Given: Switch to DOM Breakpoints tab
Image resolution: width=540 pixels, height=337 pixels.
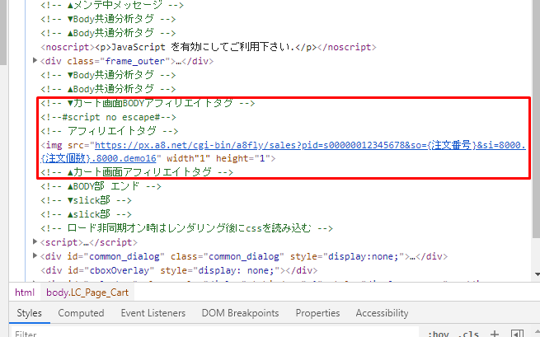Looking at the screenshot, I should [240, 313].
